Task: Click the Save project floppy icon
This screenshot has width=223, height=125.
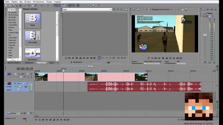Action: pyautogui.click(x=13, y=6)
